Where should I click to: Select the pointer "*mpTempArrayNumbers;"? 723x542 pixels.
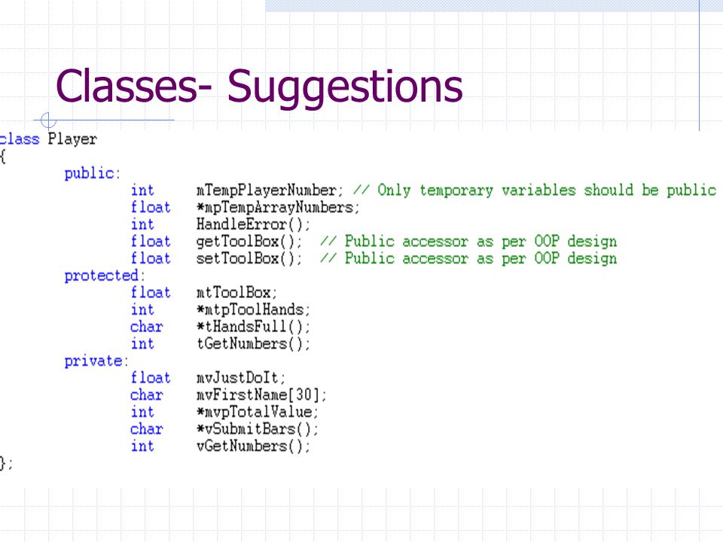click(x=278, y=208)
